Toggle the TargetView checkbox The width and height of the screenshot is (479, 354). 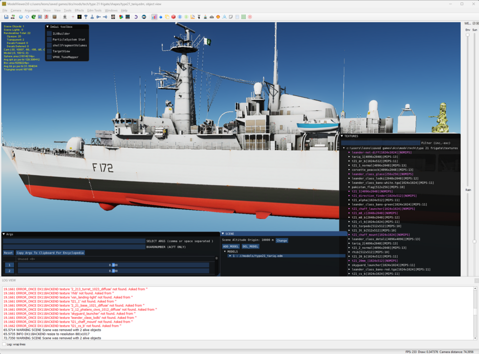pos(49,51)
